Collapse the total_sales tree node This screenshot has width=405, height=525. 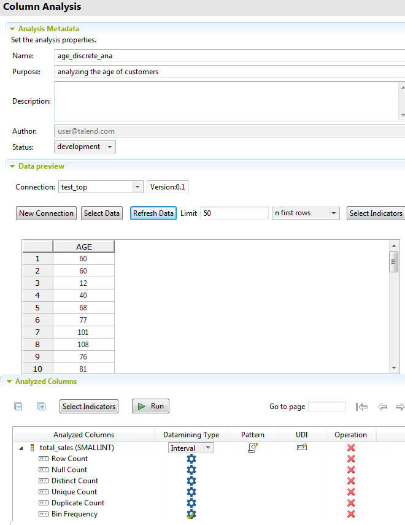[22, 448]
